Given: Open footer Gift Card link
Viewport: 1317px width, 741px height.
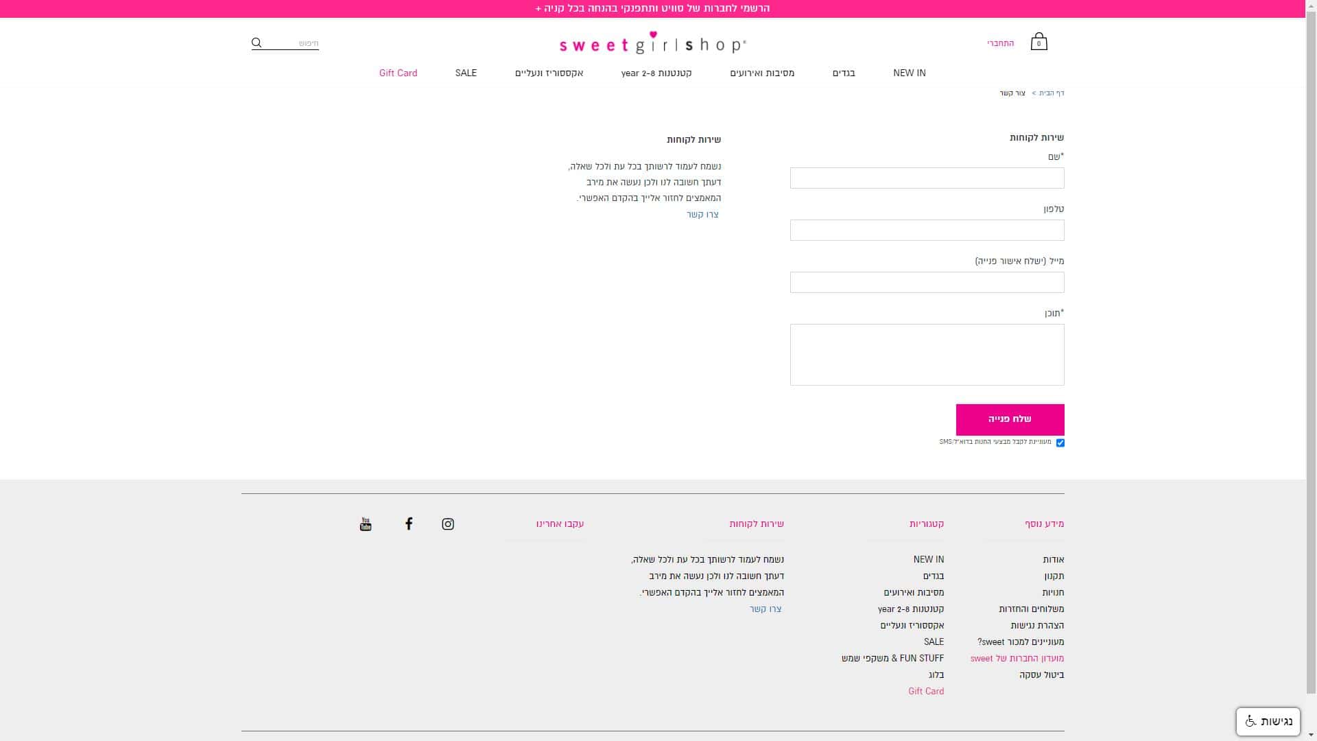Looking at the screenshot, I should pyautogui.click(x=925, y=692).
